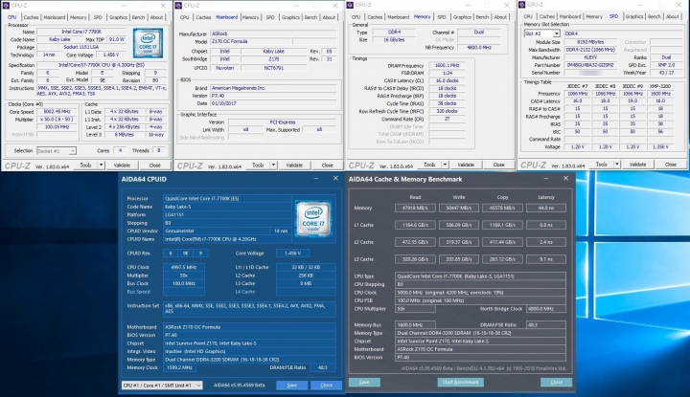Minimize the AIDA64 CPUID window
This screenshot has width=690, height=397.
[x=316, y=179]
